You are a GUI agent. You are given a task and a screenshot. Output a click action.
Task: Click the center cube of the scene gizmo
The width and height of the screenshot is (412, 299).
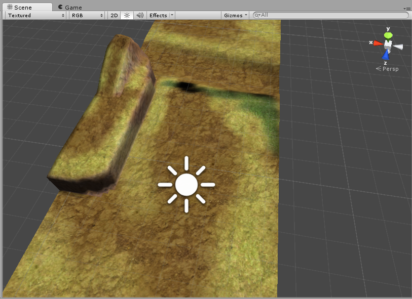tap(387, 46)
